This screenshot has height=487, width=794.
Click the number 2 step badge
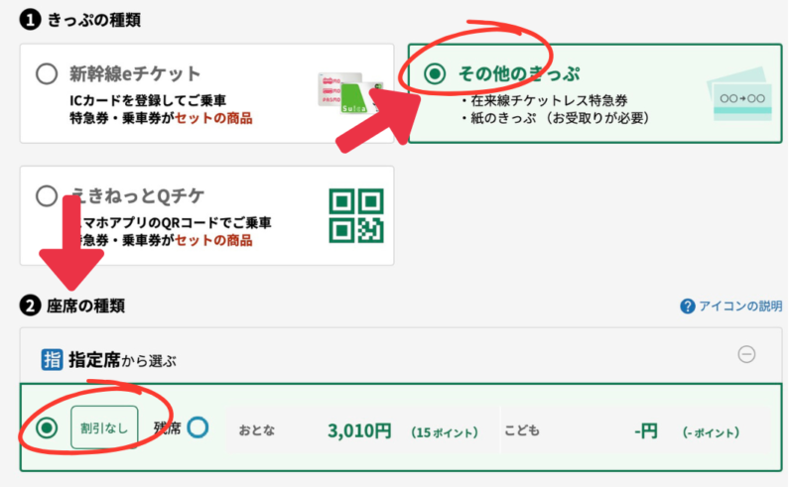30,305
